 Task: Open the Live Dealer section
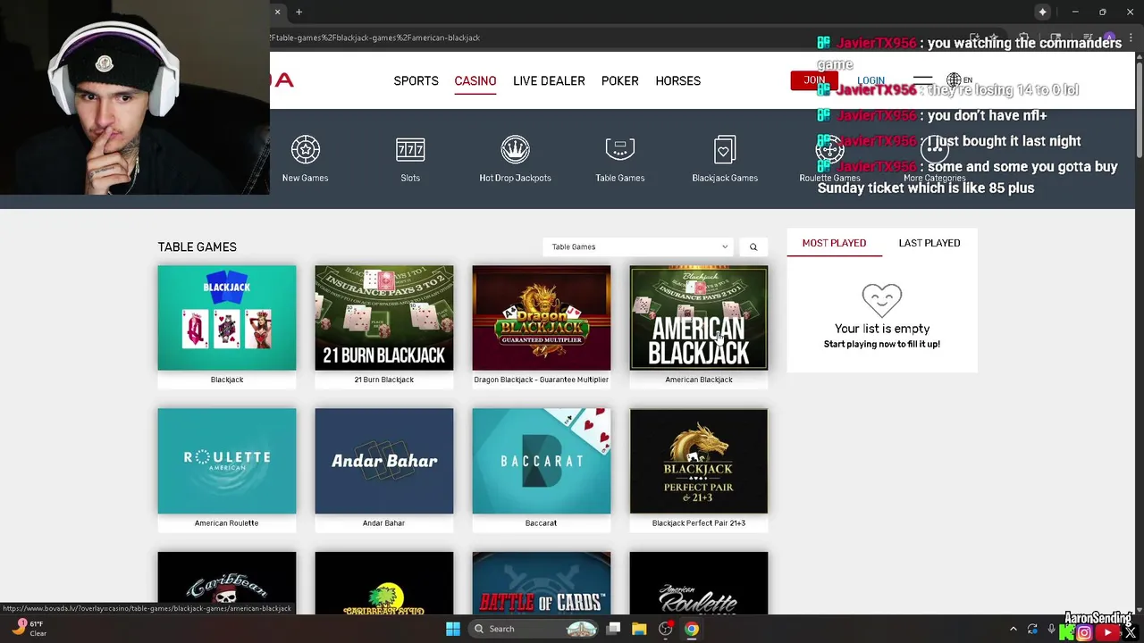549,80
